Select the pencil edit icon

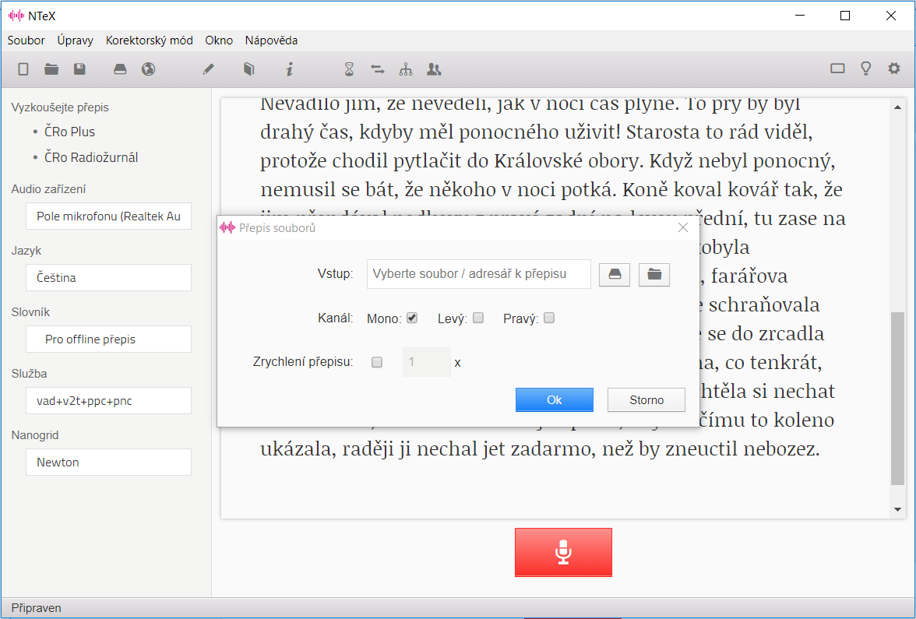(x=209, y=69)
